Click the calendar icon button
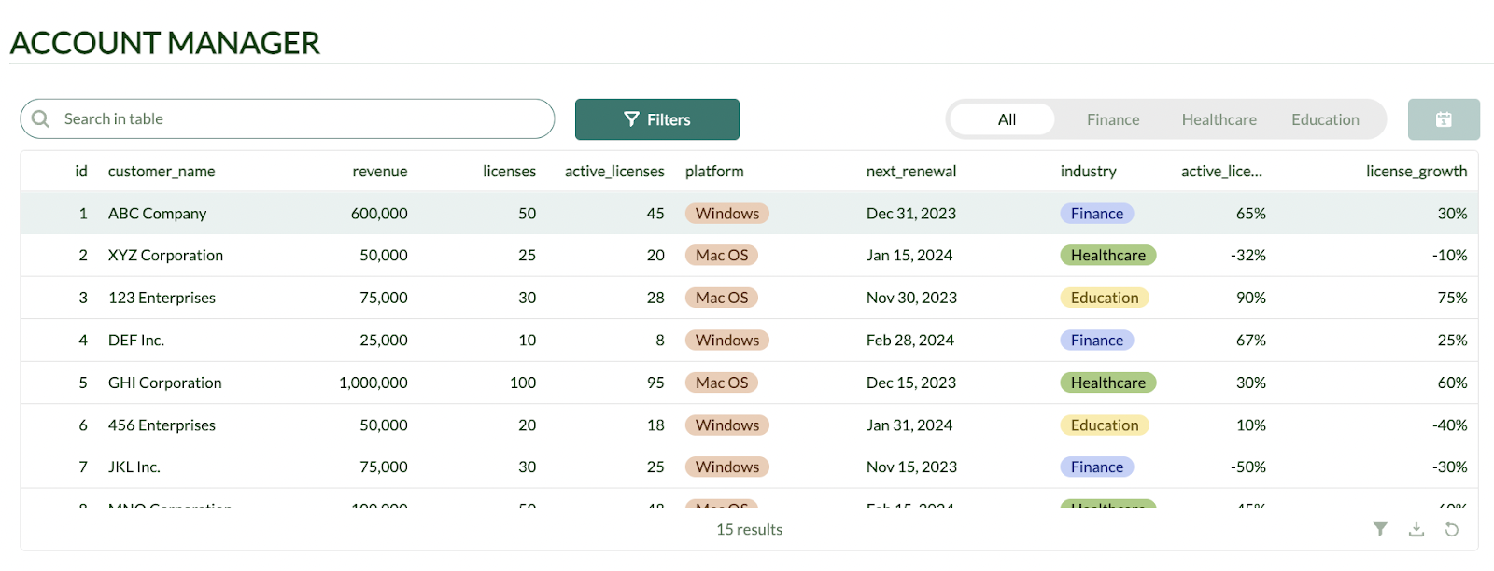1494x571 pixels. tap(1444, 119)
